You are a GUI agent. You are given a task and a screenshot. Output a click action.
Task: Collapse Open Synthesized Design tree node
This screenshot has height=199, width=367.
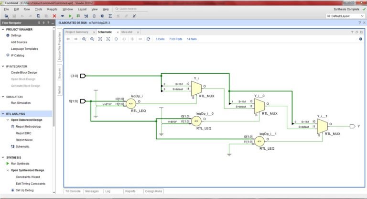pos(8,170)
